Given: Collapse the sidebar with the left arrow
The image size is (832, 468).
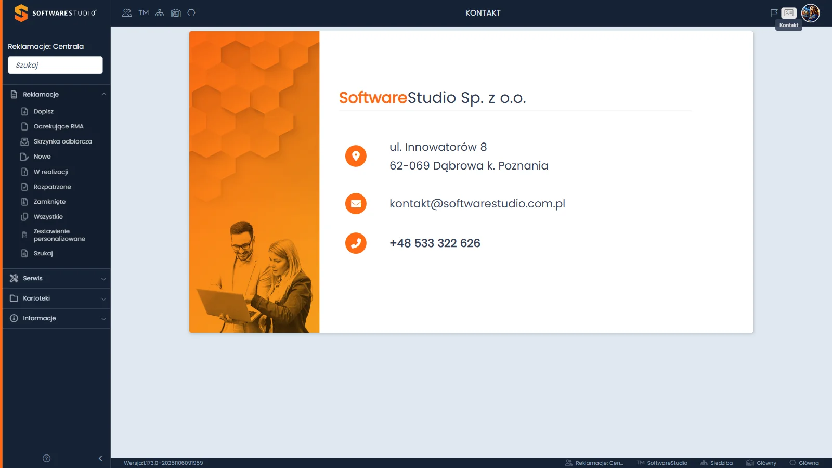Looking at the screenshot, I should pyautogui.click(x=100, y=458).
